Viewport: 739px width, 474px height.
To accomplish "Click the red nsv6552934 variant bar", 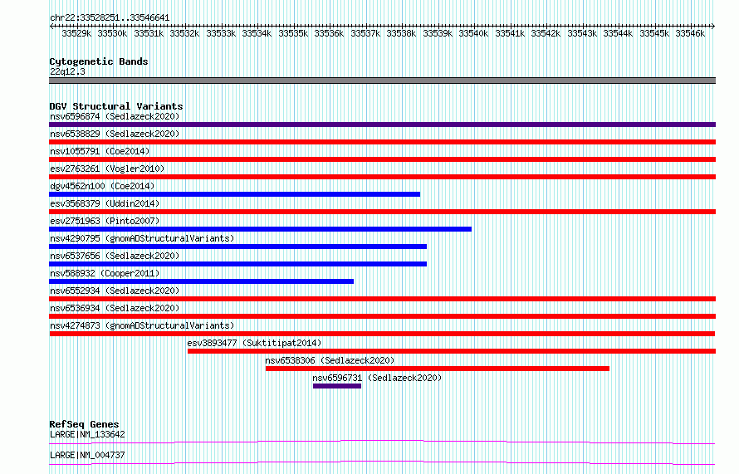I will tap(382, 299).
